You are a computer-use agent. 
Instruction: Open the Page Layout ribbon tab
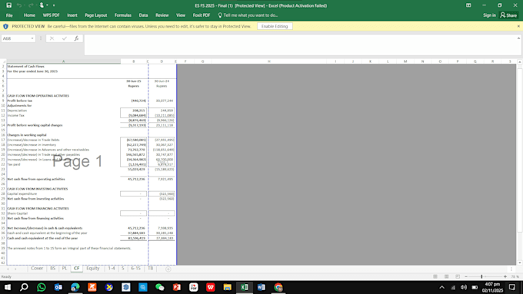(95, 15)
